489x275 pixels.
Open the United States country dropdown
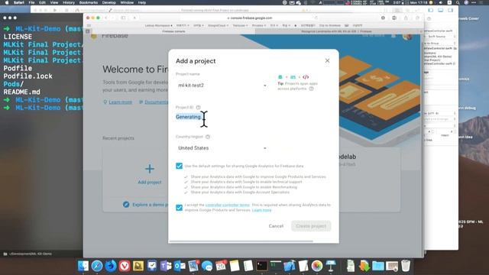pyautogui.click(x=222, y=148)
